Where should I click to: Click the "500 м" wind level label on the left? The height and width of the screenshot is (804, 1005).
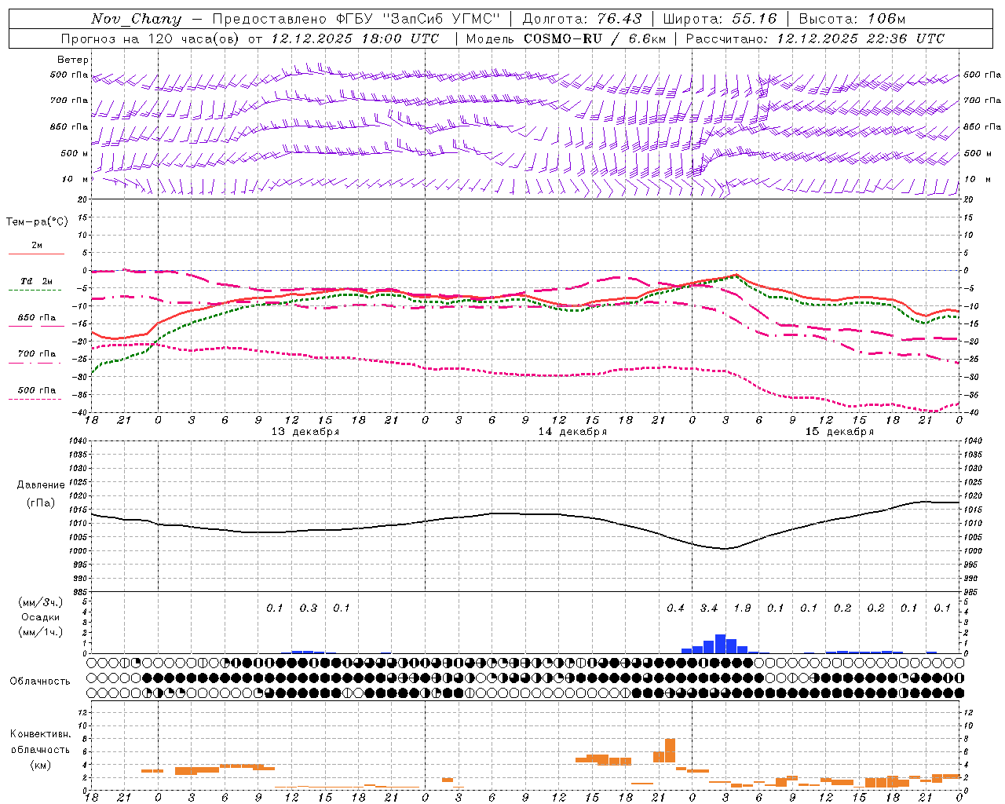pos(75,153)
